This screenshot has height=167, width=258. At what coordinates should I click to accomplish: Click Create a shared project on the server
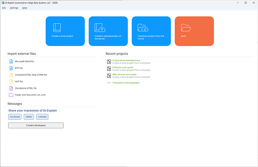coord(108,37)
